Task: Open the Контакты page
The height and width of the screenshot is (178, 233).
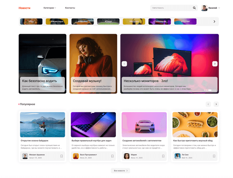Action: pos(70,8)
